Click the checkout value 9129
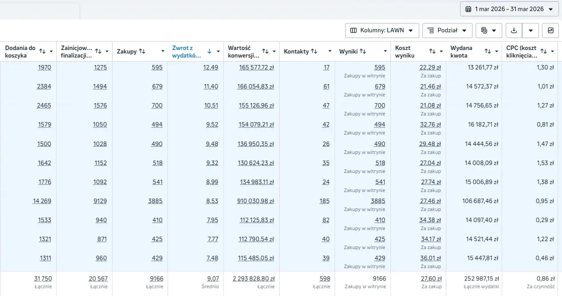 pyautogui.click(x=100, y=201)
